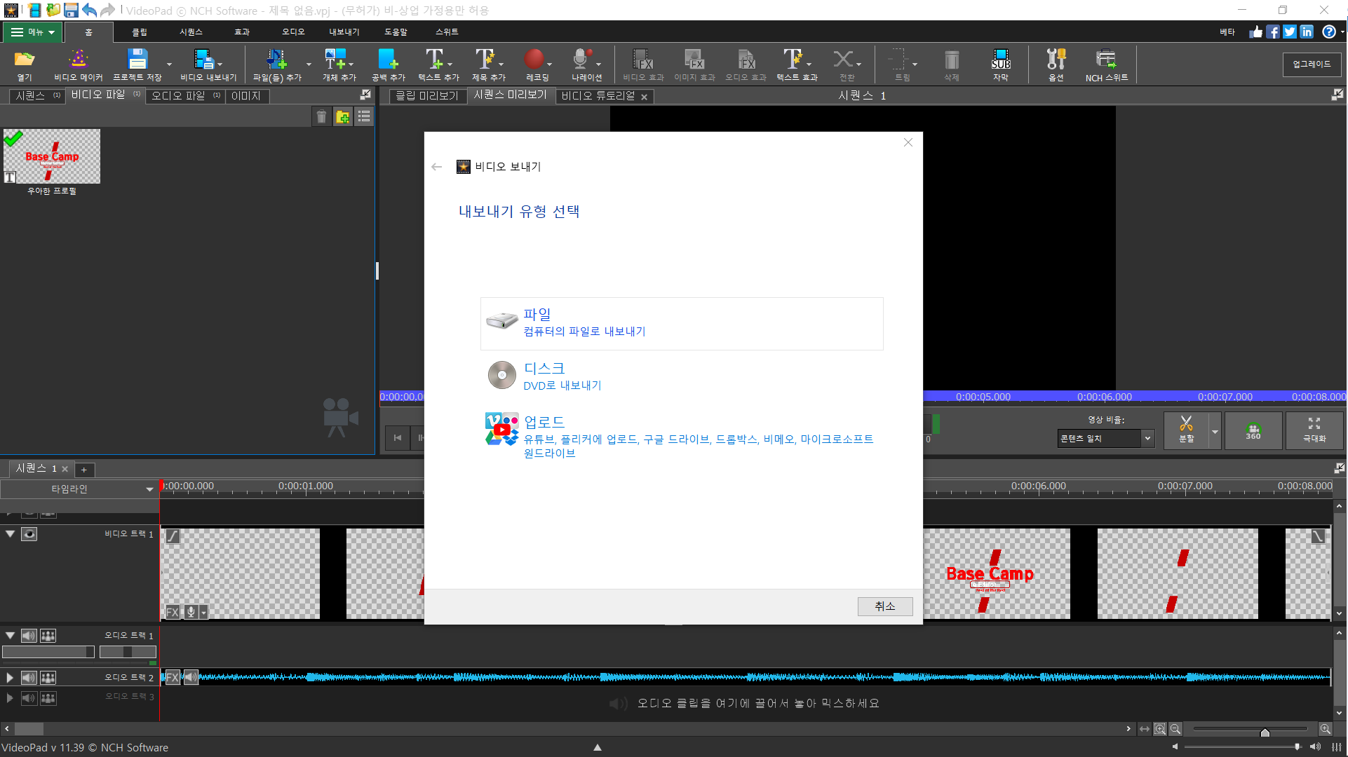Image resolution: width=1348 pixels, height=757 pixels.
Task: Click the Options (옵션) wrench icon
Action: [x=1056, y=60]
